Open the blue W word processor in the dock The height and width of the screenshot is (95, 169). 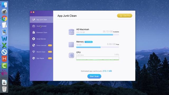4,39
